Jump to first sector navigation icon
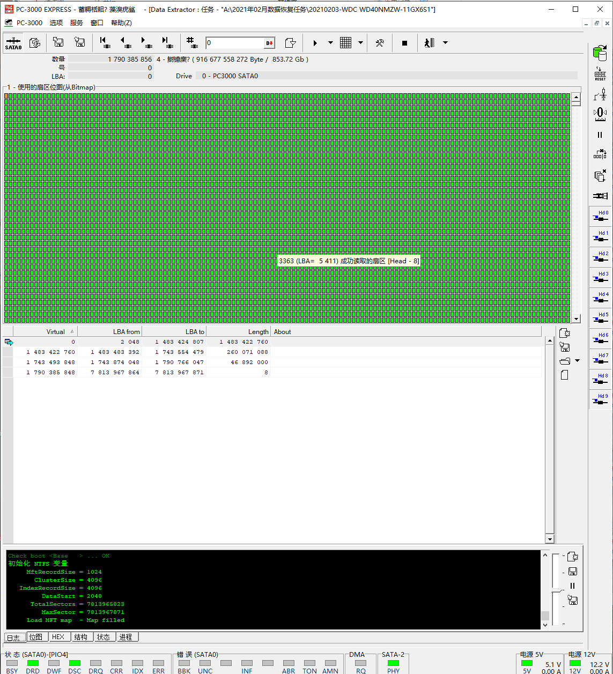Viewport: 613px width, 674px height. (x=105, y=43)
